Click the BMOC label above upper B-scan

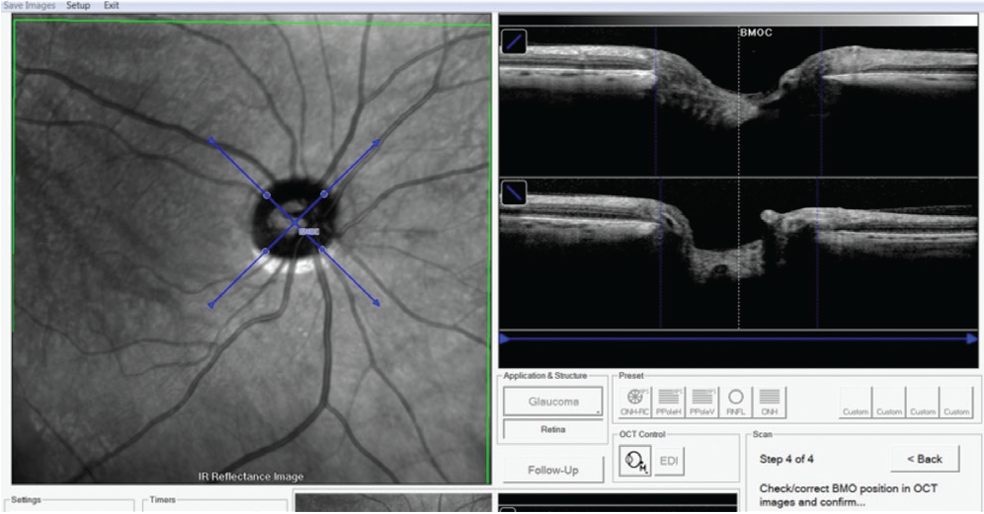point(756,33)
